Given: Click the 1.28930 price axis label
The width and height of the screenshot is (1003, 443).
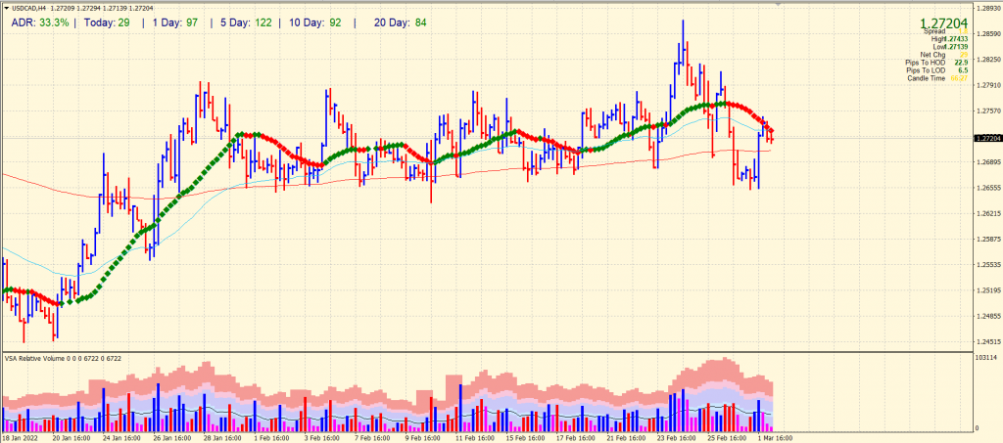Looking at the screenshot, I should coord(989,8).
